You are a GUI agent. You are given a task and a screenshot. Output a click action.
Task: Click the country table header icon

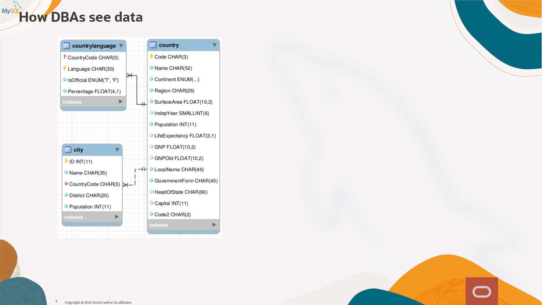(153, 45)
